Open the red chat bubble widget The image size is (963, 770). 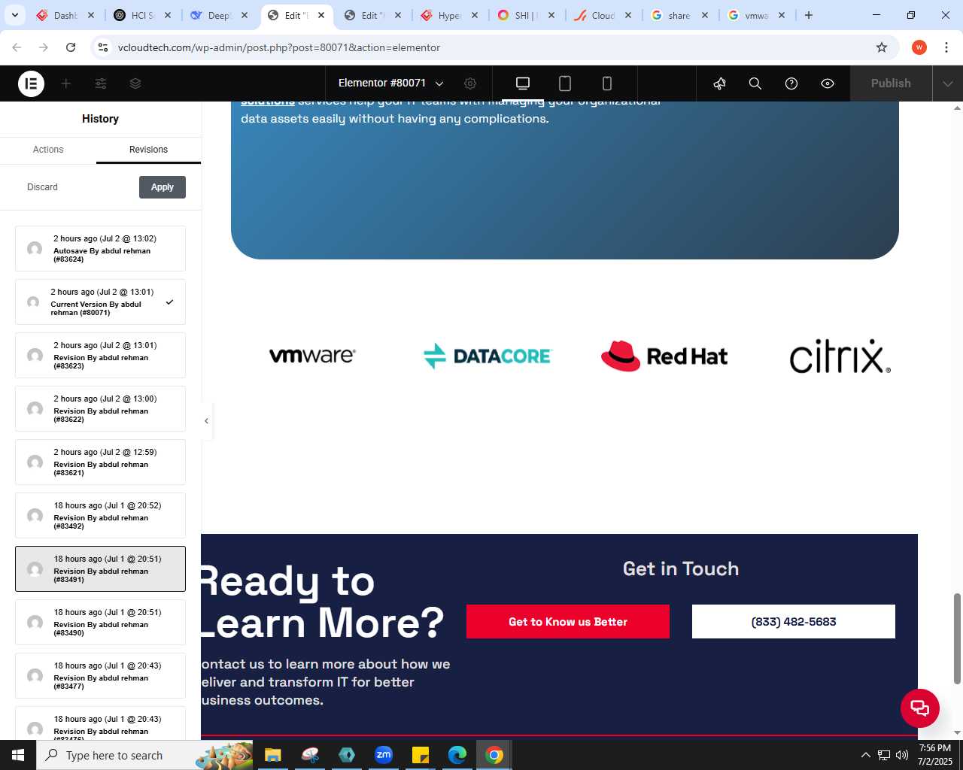click(920, 708)
